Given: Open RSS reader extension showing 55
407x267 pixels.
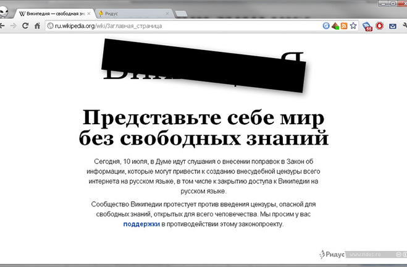Looking at the screenshot, I should pyautogui.click(x=367, y=26).
